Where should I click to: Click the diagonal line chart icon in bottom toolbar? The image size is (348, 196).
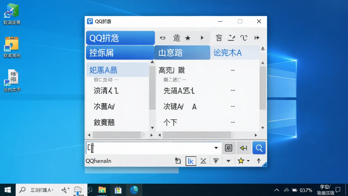203,161
